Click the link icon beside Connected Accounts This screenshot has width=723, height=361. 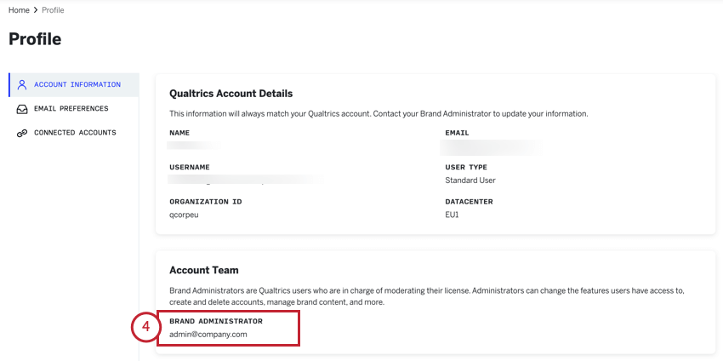click(x=22, y=134)
